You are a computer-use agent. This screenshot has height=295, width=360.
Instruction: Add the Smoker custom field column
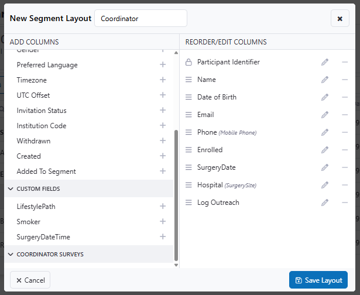tap(163, 222)
